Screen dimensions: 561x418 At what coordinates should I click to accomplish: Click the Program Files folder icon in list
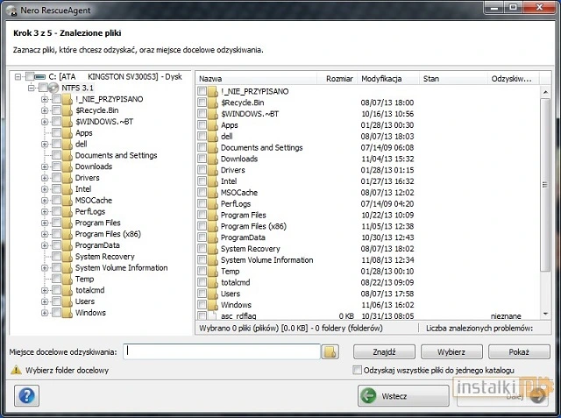[213, 216]
